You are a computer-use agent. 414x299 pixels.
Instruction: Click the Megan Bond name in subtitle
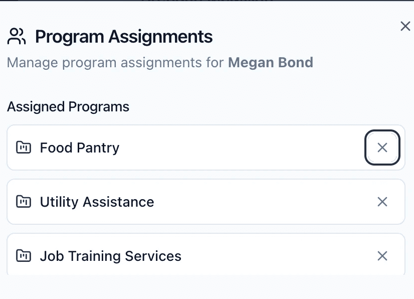click(270, 63)
